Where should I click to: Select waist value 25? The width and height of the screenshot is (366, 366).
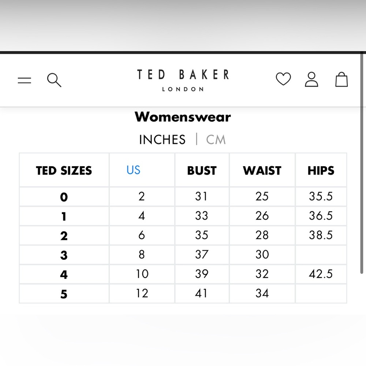pyautogui.click(x=262, y=196)
